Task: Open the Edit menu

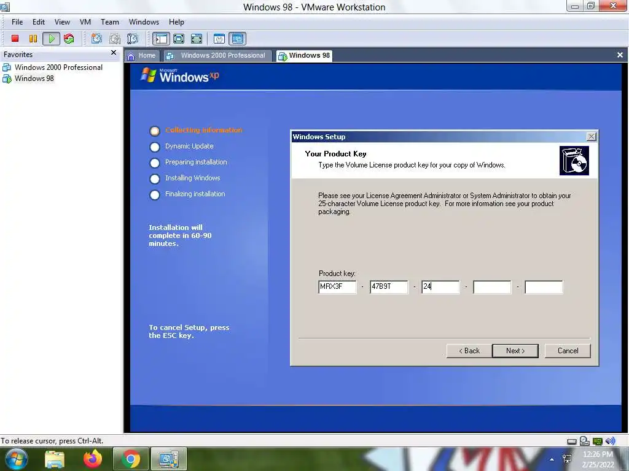Action: point(39,22)
